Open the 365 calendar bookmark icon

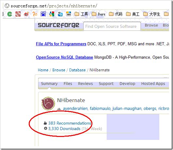click(x=69, y=14)
